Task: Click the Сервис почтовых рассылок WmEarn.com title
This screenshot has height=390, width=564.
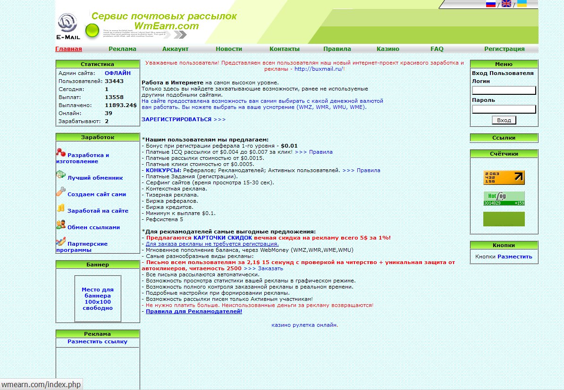Action: pos(164,21)
